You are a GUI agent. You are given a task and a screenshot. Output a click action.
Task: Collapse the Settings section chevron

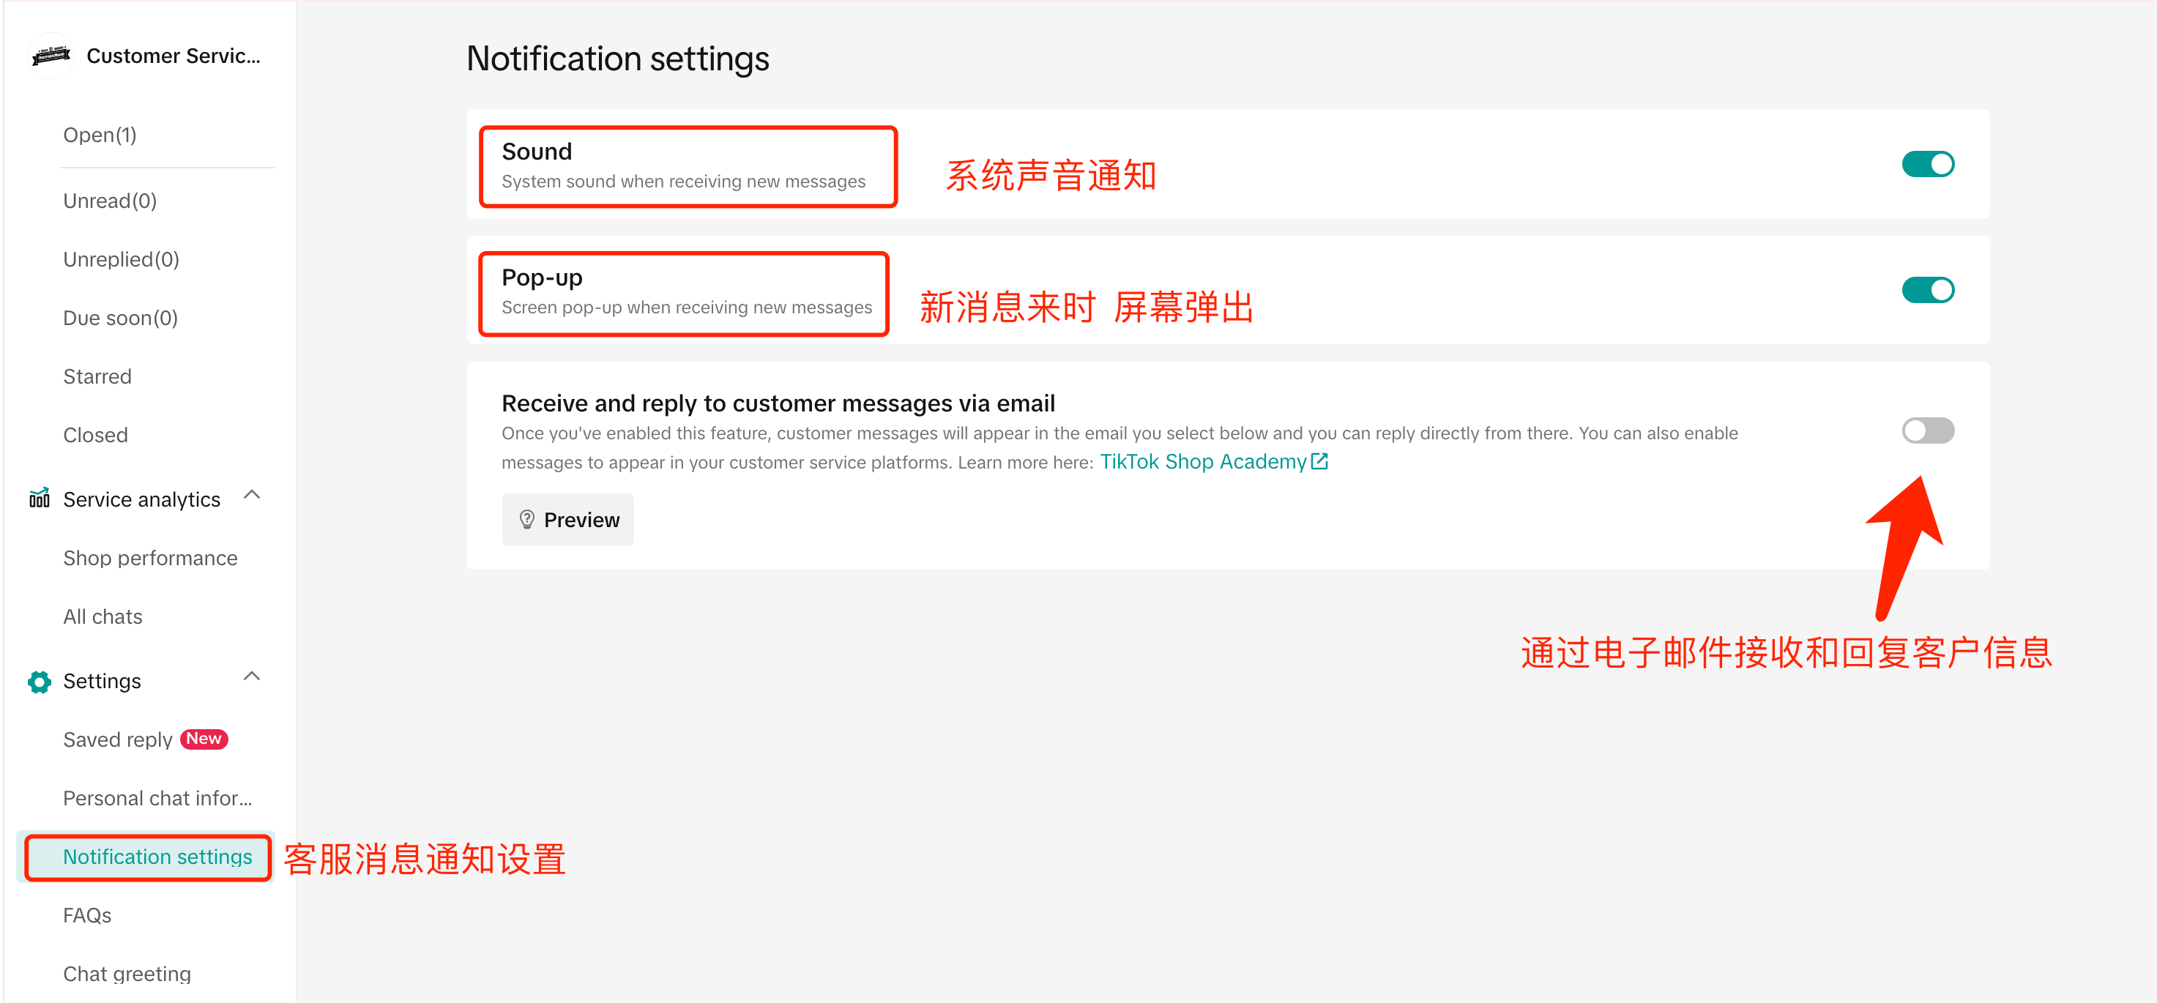[x=252, y=676]
